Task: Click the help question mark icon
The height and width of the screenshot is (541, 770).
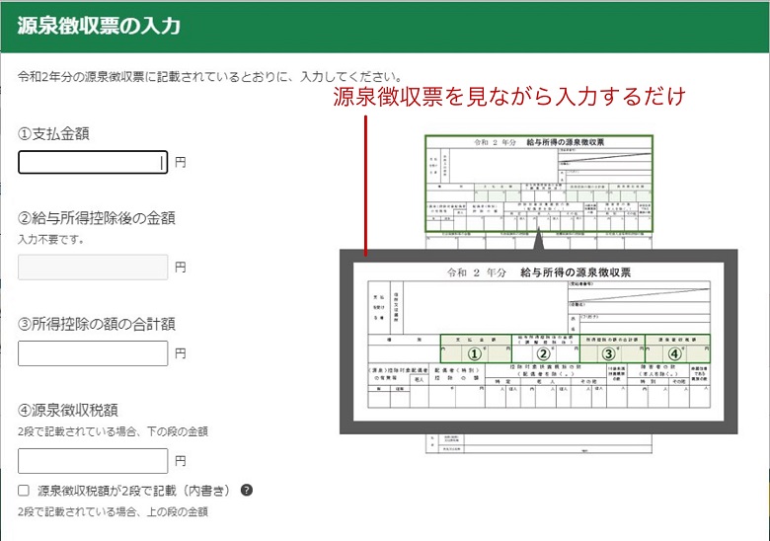Action: pyautogui.click(x=247, y=490)
